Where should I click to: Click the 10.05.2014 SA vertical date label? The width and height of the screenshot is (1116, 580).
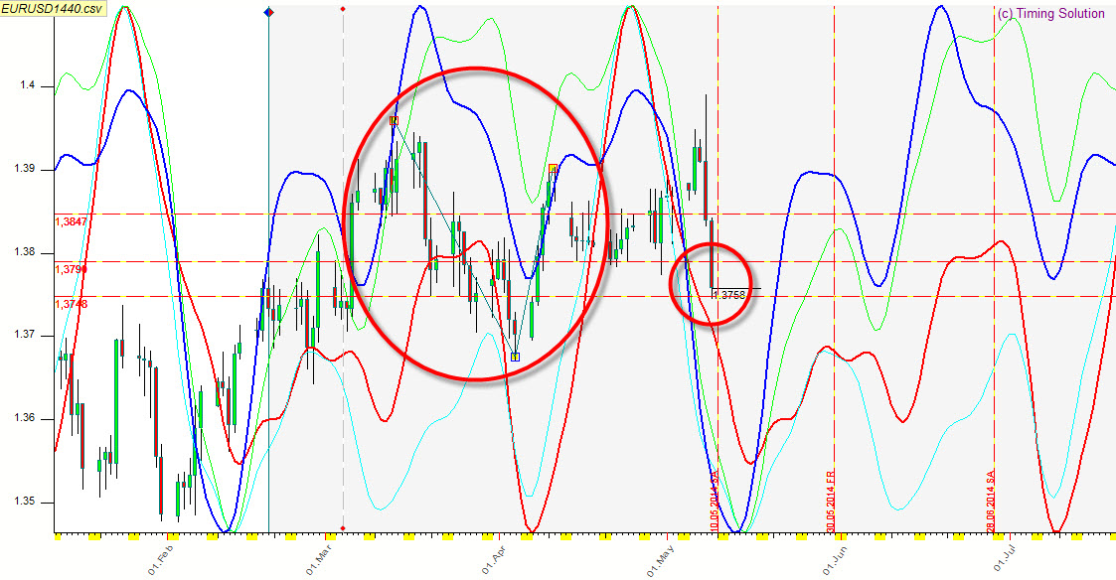(715, 507)
